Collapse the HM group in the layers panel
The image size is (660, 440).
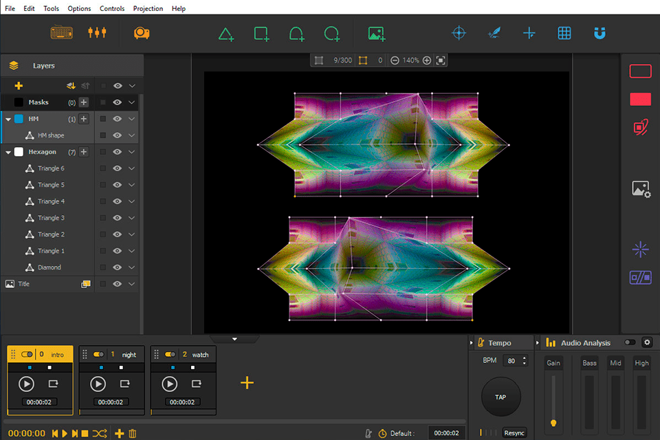(7, 118)
